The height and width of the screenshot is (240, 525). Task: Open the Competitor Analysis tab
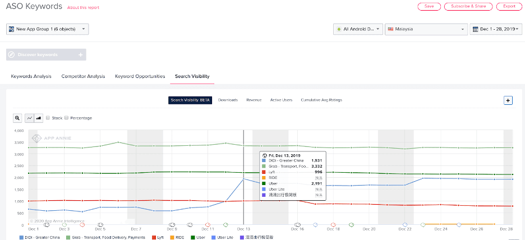coord(83,76)
